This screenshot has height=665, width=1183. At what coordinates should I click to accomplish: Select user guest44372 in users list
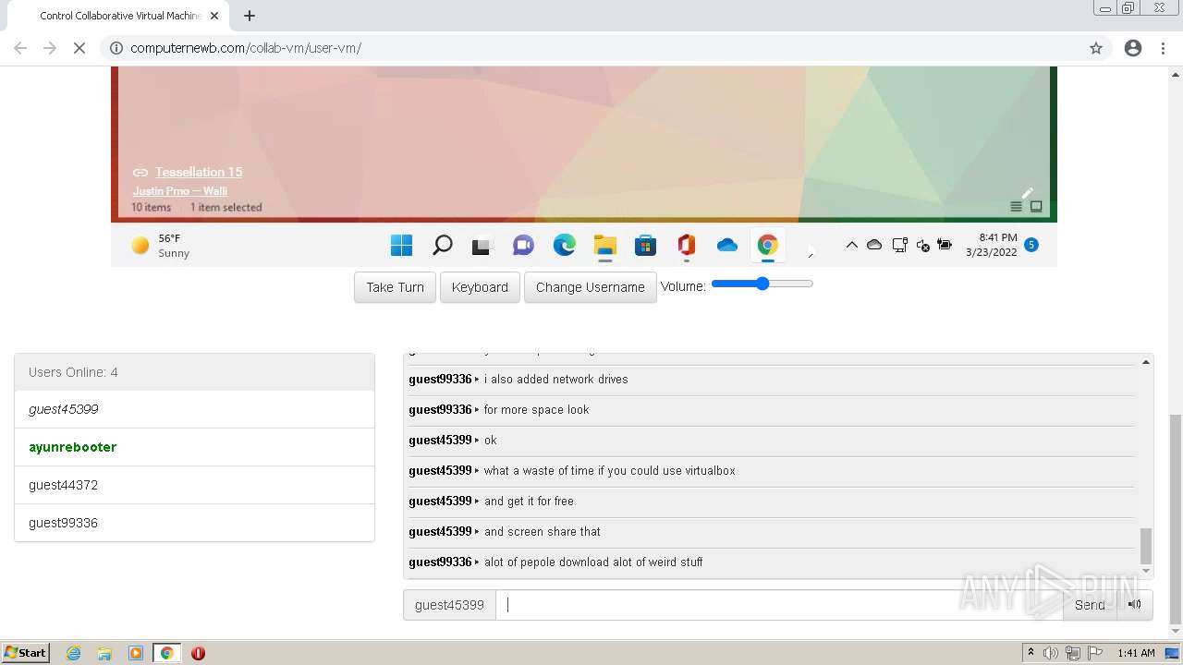(x=194, y=485)
